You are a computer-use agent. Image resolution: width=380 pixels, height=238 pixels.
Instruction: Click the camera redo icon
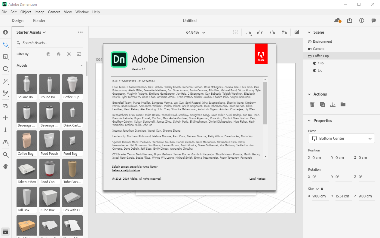(x=272, y=32)
